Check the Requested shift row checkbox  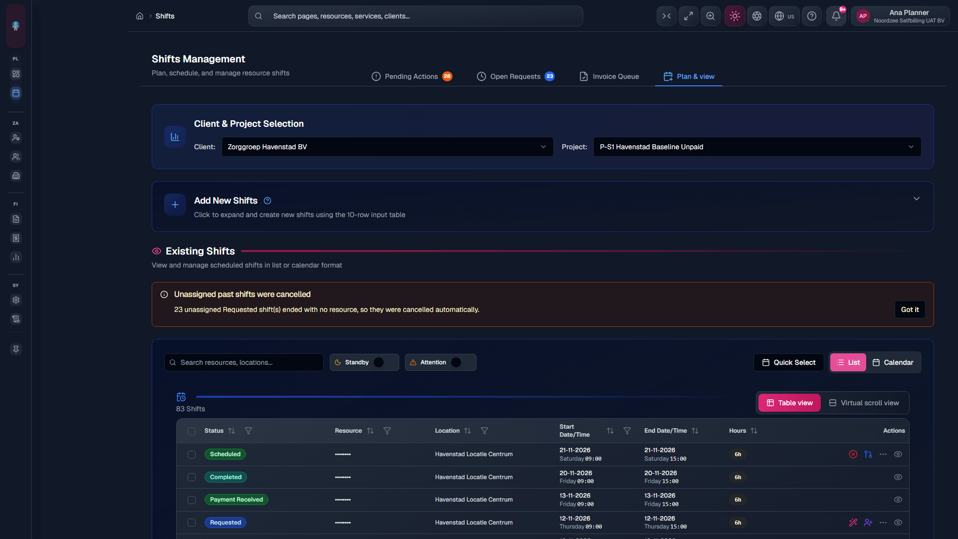(x=192, y=523)
